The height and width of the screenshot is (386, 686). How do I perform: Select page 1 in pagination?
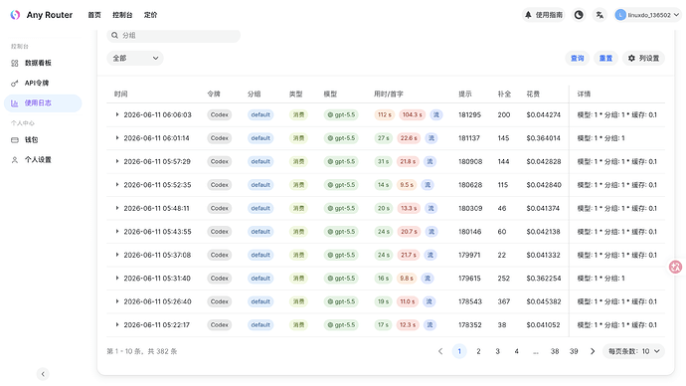pos(459,351)
